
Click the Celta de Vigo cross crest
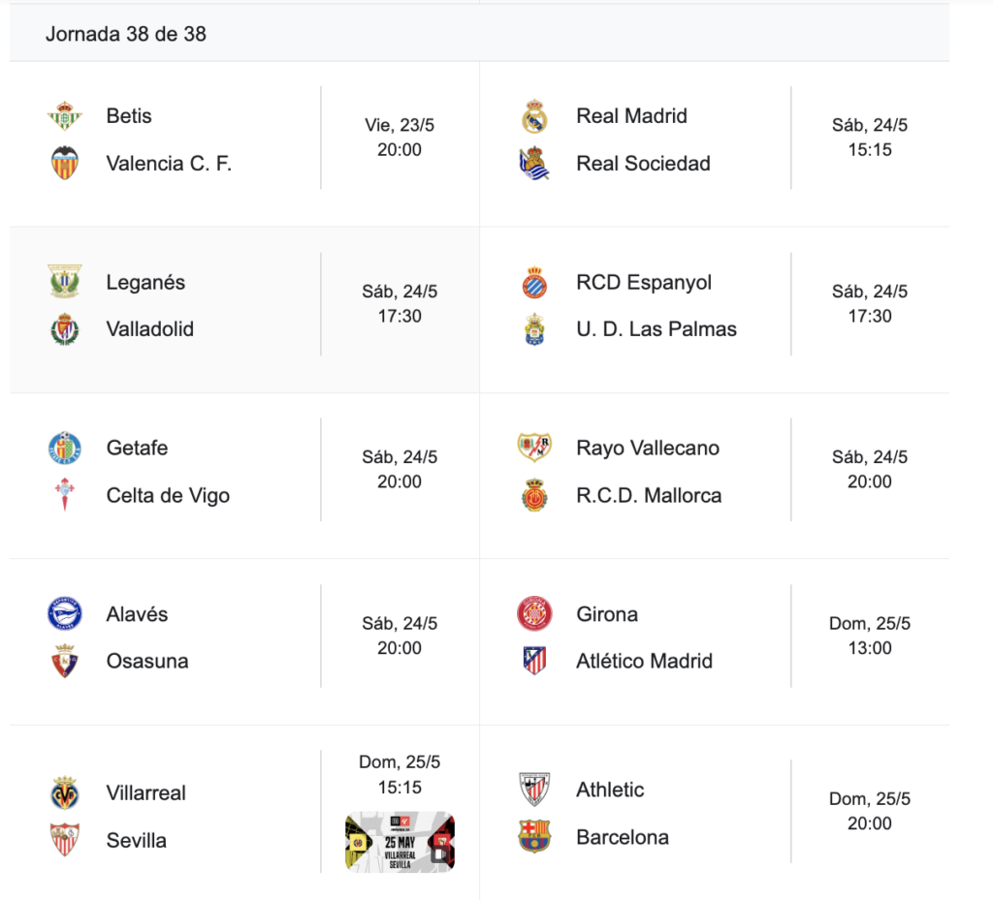click(x=65, y=495)
